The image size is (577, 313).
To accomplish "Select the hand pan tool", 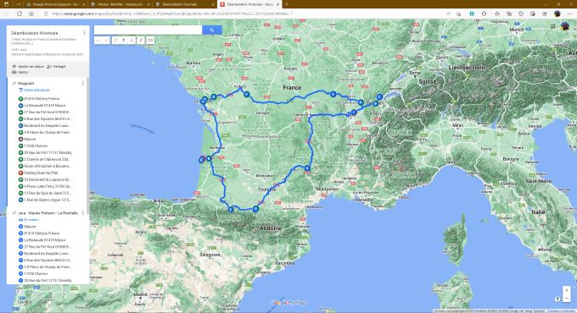I will [x=115, y=41].
